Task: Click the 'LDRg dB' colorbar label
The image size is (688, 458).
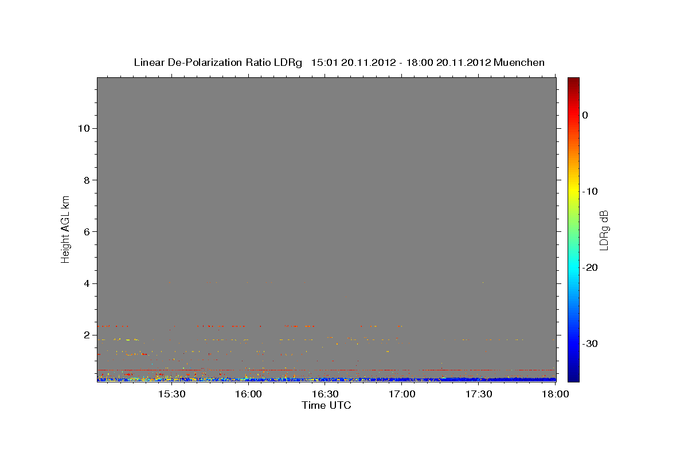Action: 604,230
